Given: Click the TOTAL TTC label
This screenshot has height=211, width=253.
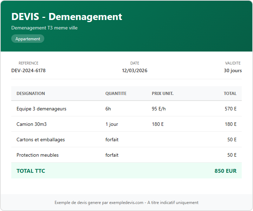Looking at the screenshot, I should coord(31,171).
